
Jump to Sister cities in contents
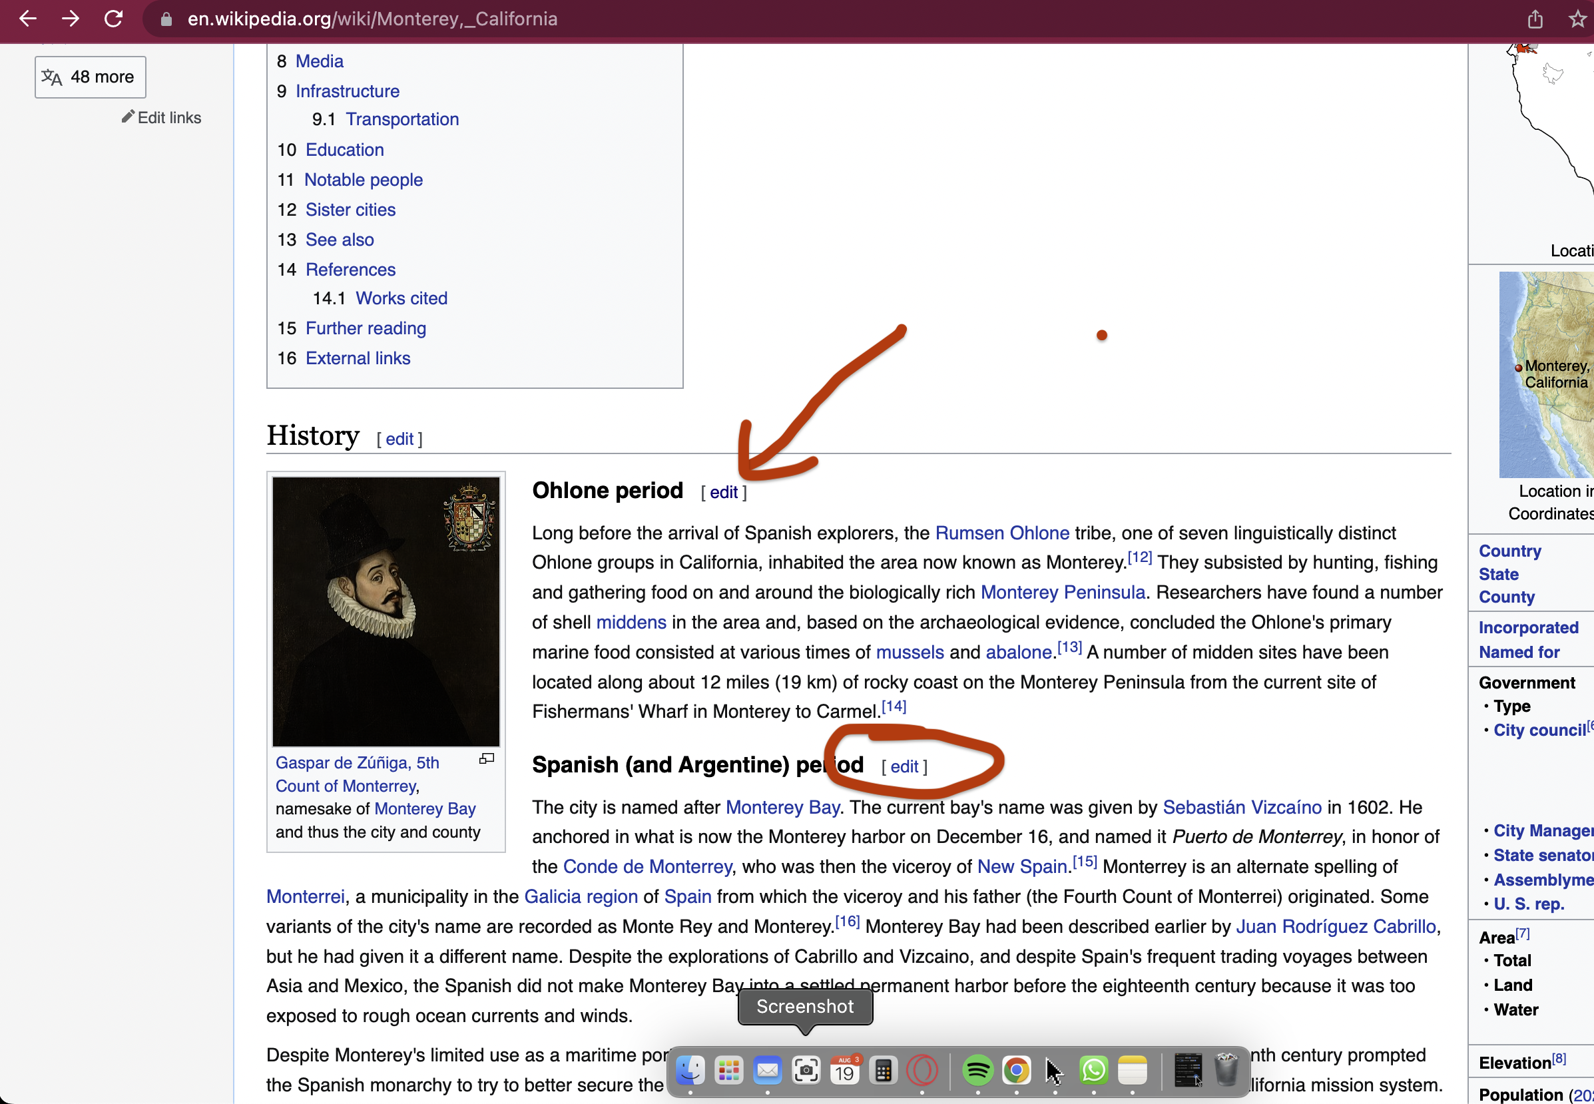(x=351, y=210)
